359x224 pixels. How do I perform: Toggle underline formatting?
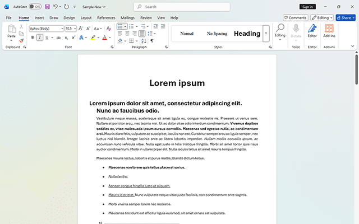(47, 38)
